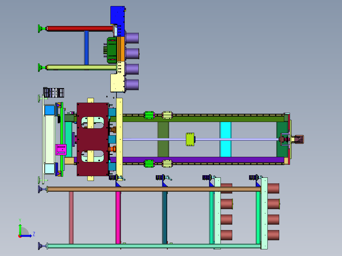Pick the dark green housing left of the orange plate
Viewport: 342px width, 256px height.
[112, 50]
